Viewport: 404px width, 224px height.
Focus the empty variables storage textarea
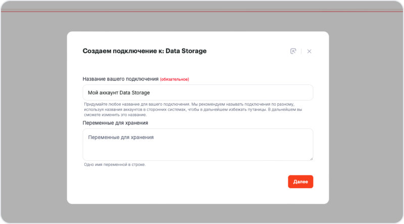197,149
